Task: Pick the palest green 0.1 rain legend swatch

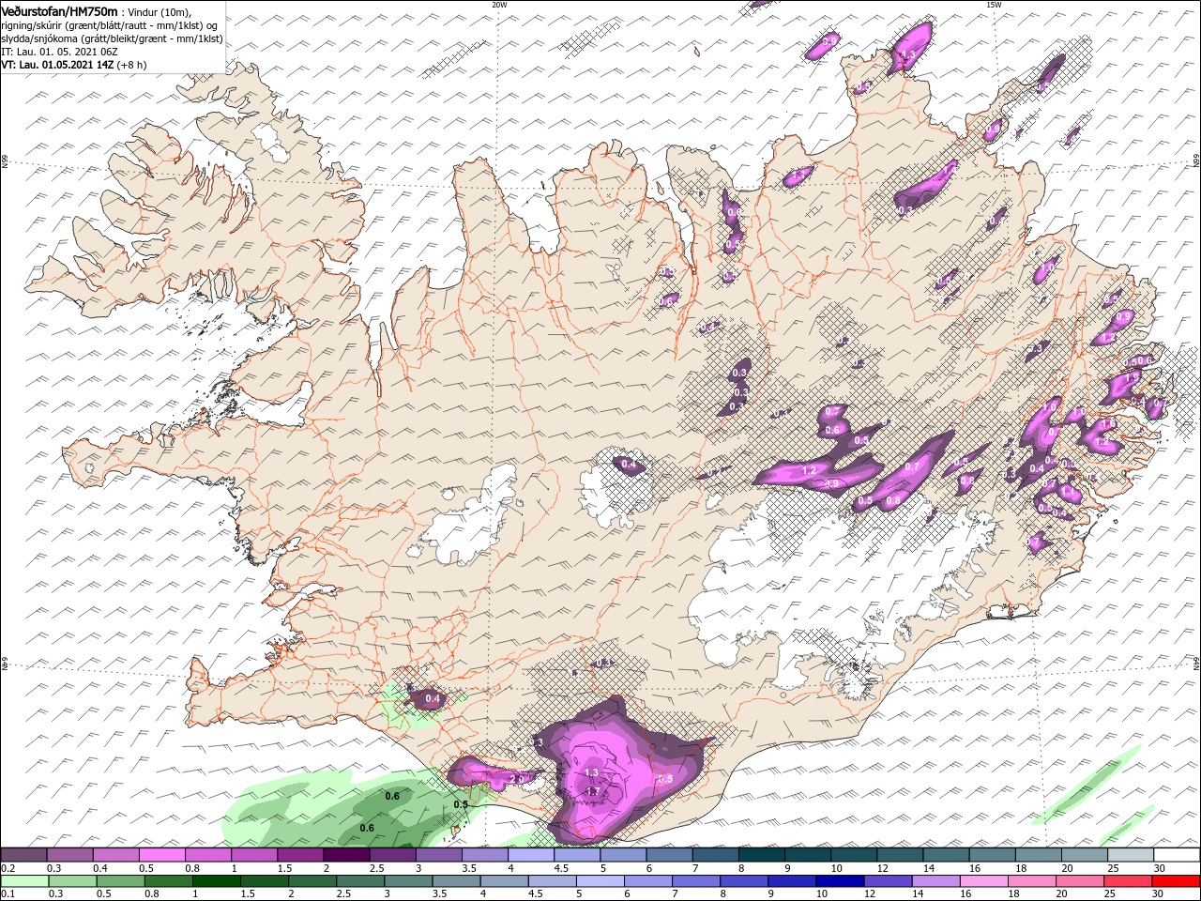Action: pos(24,881)
